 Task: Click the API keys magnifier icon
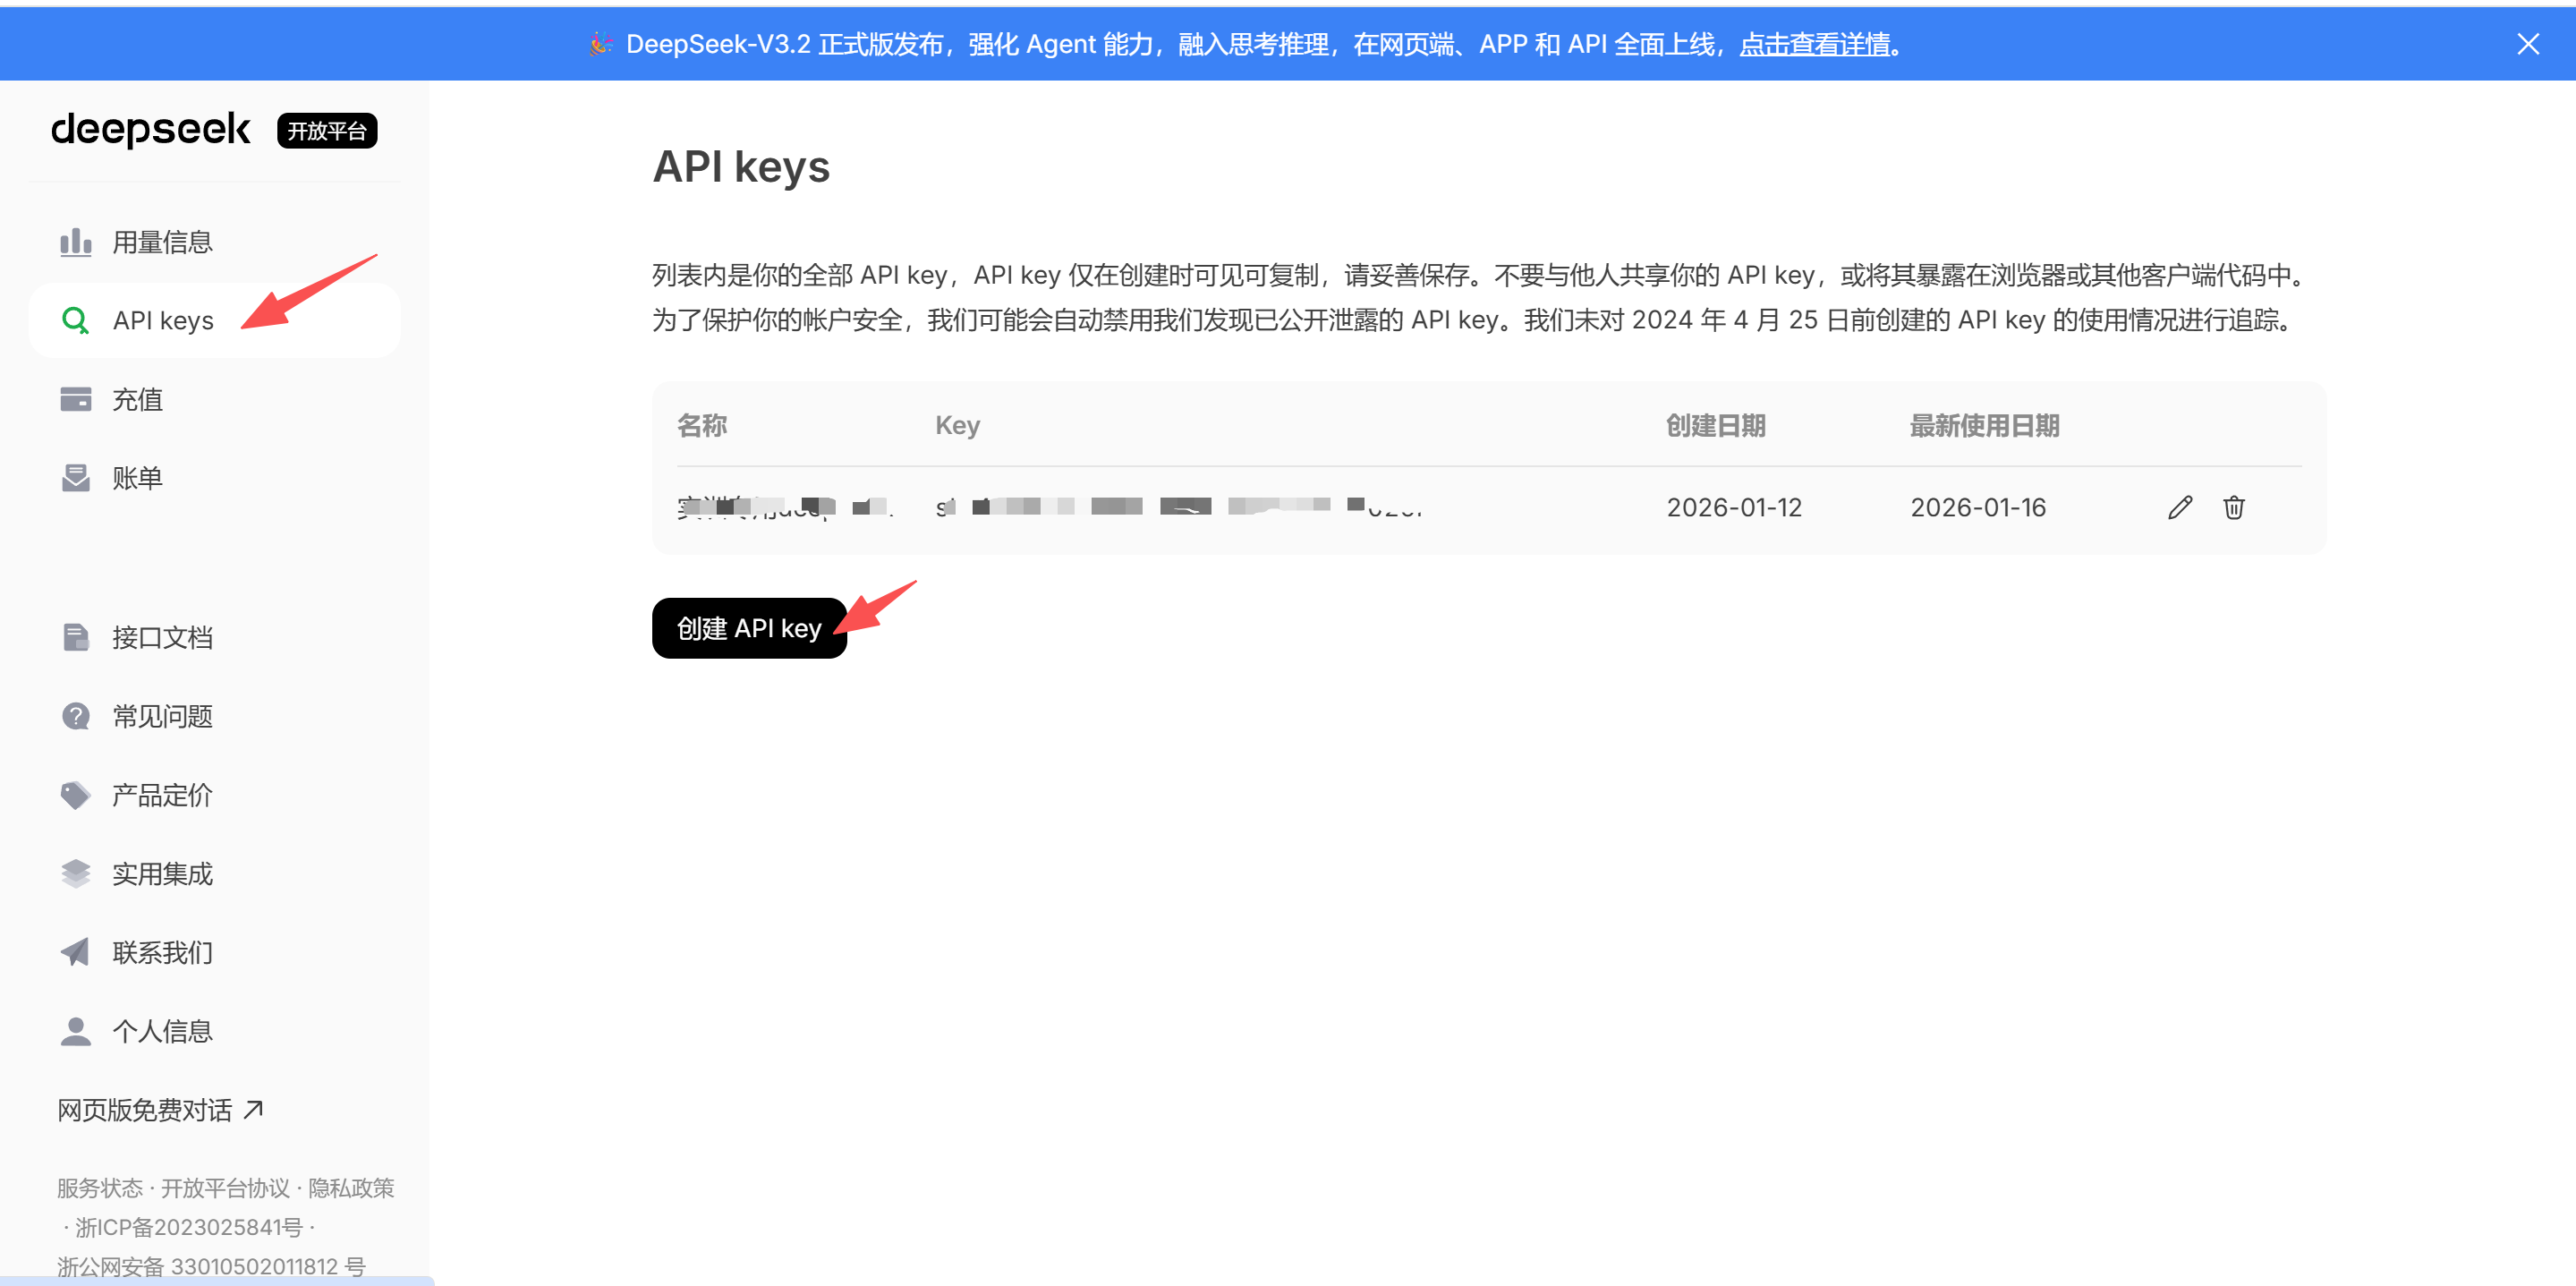point(76,319)
